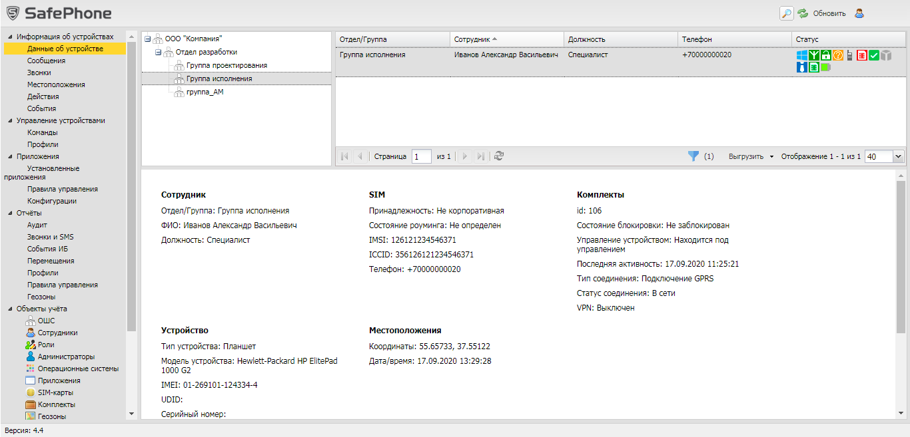The image size is (910, 437).
Task: Click the magnifying glass search icon
Action: point(787,13)
